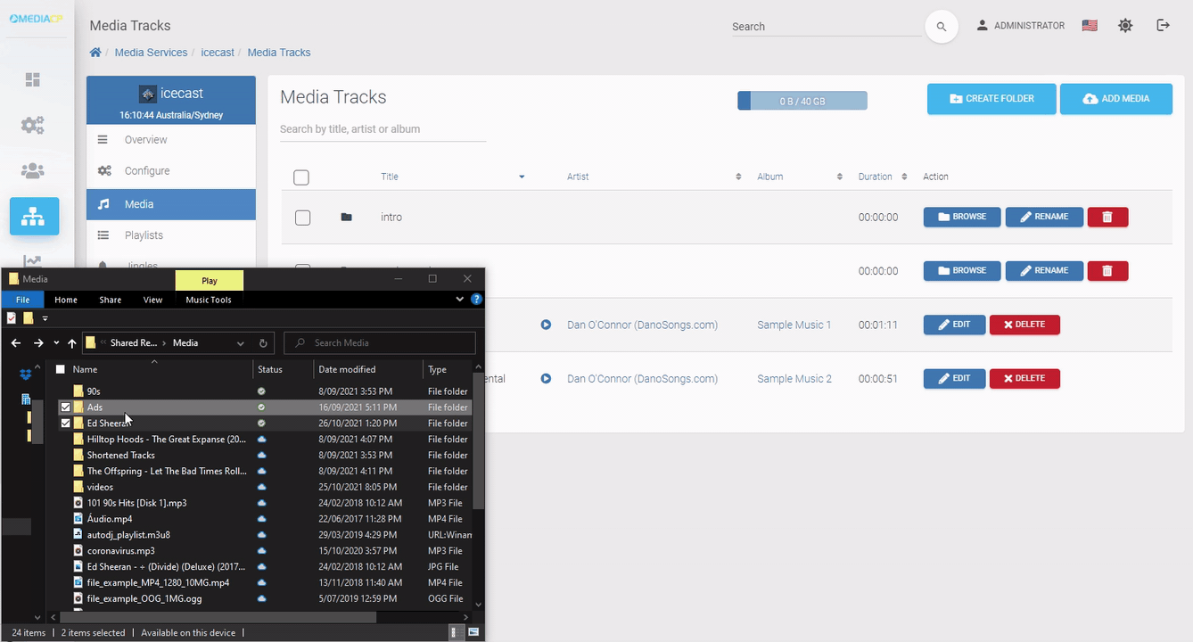Click the 0 B / 40 GB storage bar
The height and width of the screenshot is (642, 1193).
[801, 100]
